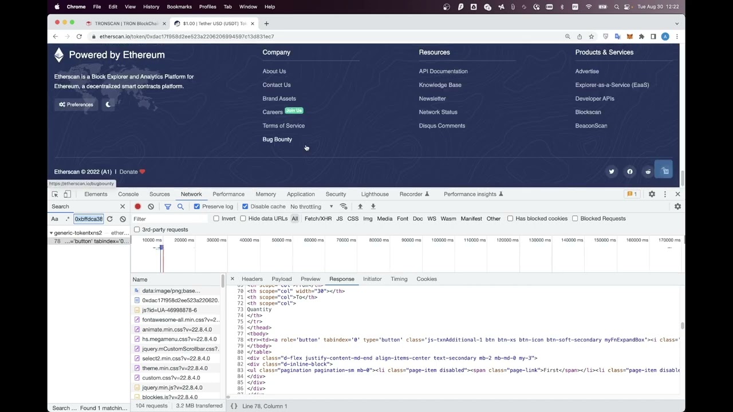Collapse the generic-tokentxns2 search result
The height and width of the screenshot is (412, 733).
(x=51, y=233)
